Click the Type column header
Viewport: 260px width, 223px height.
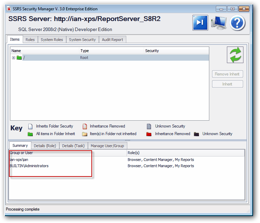[111, 51]
